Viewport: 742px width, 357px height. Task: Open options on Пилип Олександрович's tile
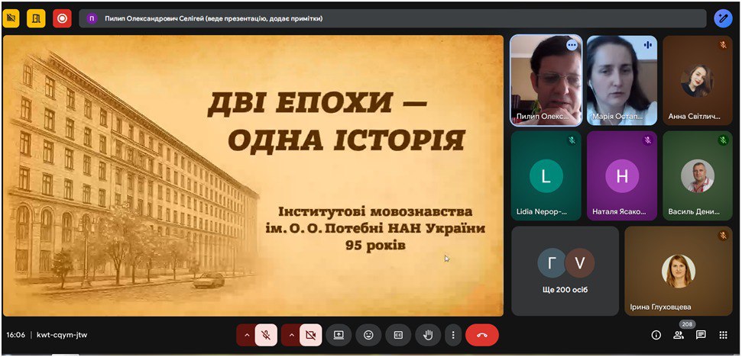click(x=572, y=46)
